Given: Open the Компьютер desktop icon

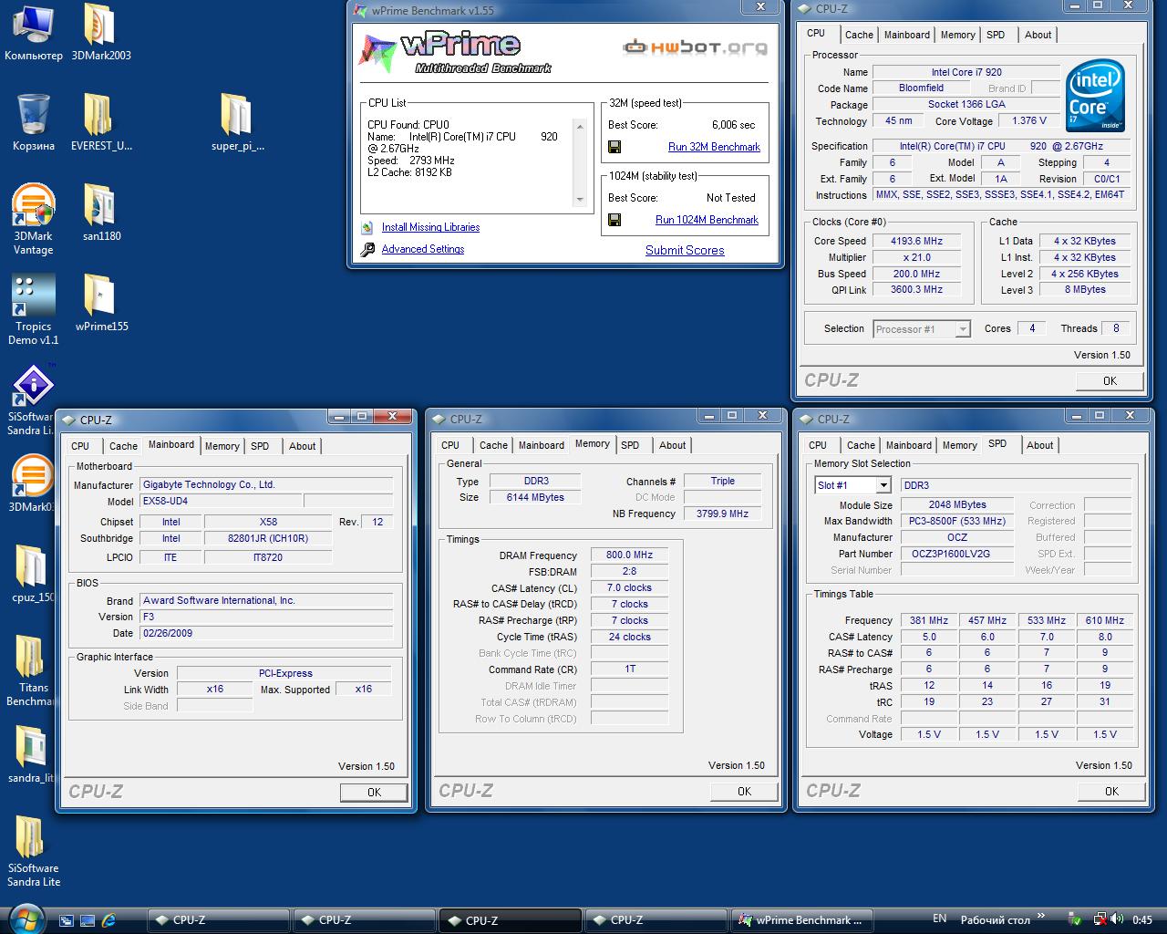Looking at the screenshot, I should pos(33,33).
